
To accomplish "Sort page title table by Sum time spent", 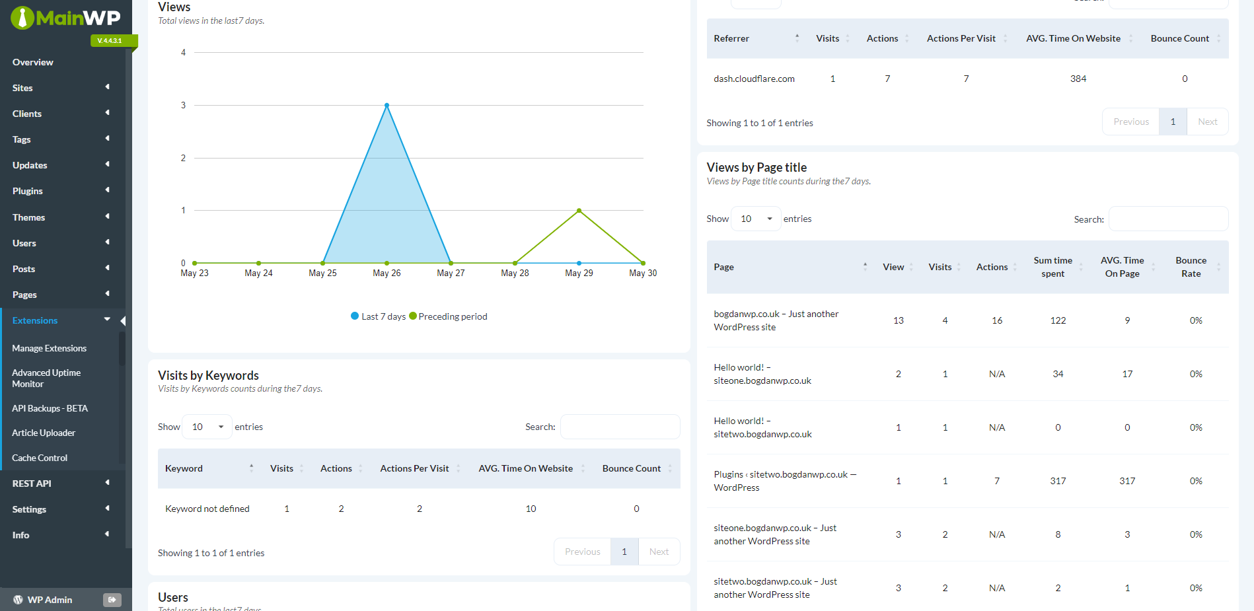I will pyautogui.click(x=1058, y=267).
